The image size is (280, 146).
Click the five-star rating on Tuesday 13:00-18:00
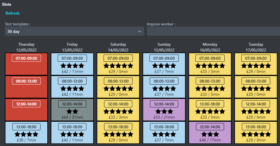tap(256, 134)
